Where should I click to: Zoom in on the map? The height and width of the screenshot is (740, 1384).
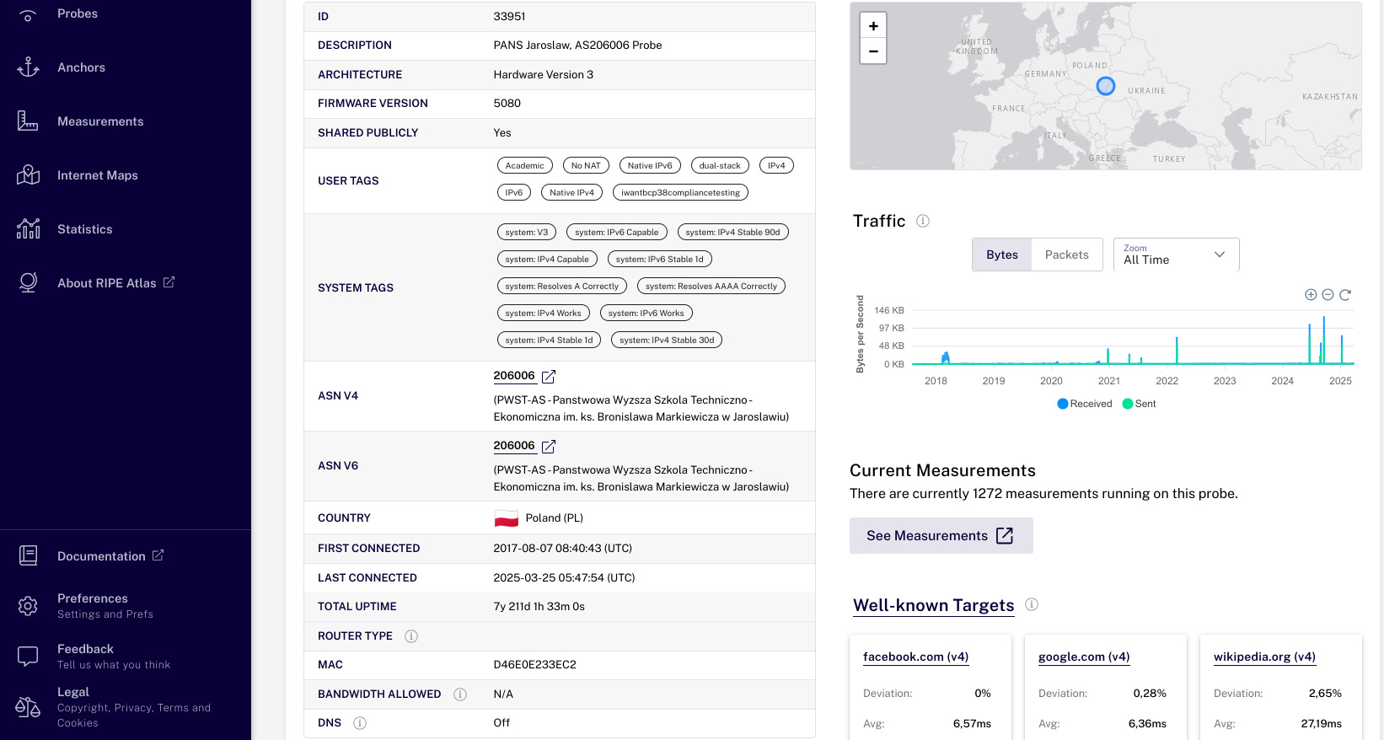point(873,26)
